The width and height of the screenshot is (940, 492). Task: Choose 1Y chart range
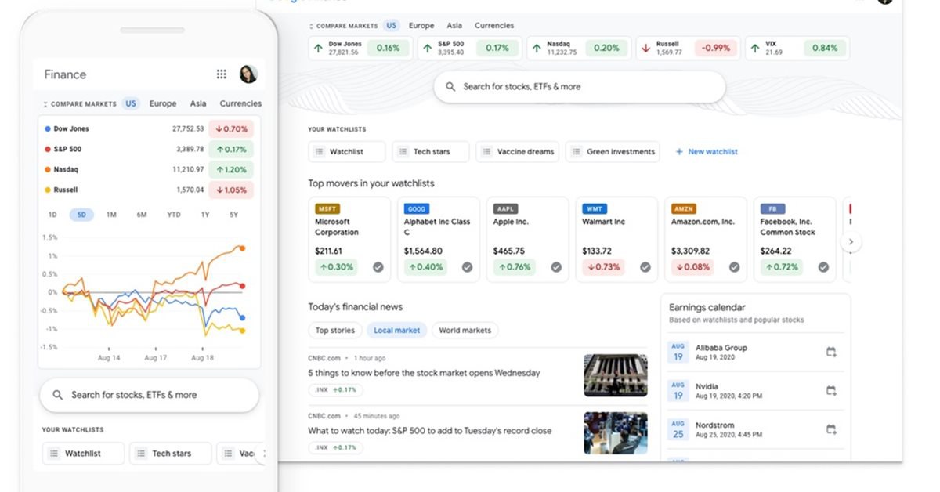pyautogui.click(x=205, y=215)
